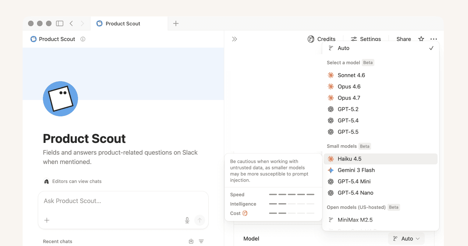Click Editors can view chats
468x246 pixels.
tap(77, 181)
